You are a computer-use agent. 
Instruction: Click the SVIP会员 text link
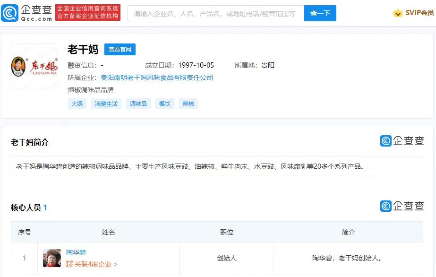click(419, 13)
